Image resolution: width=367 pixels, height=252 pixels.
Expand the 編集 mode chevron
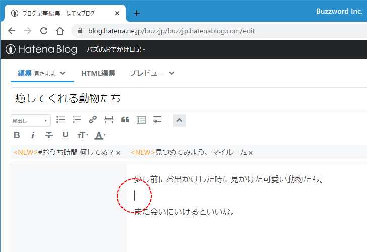(x=63, y=73)
